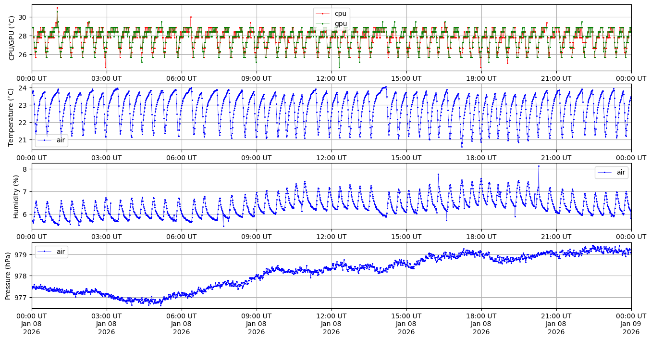Click the Pressure (hPa) y-axis label
651x340 pixels.
8,276
